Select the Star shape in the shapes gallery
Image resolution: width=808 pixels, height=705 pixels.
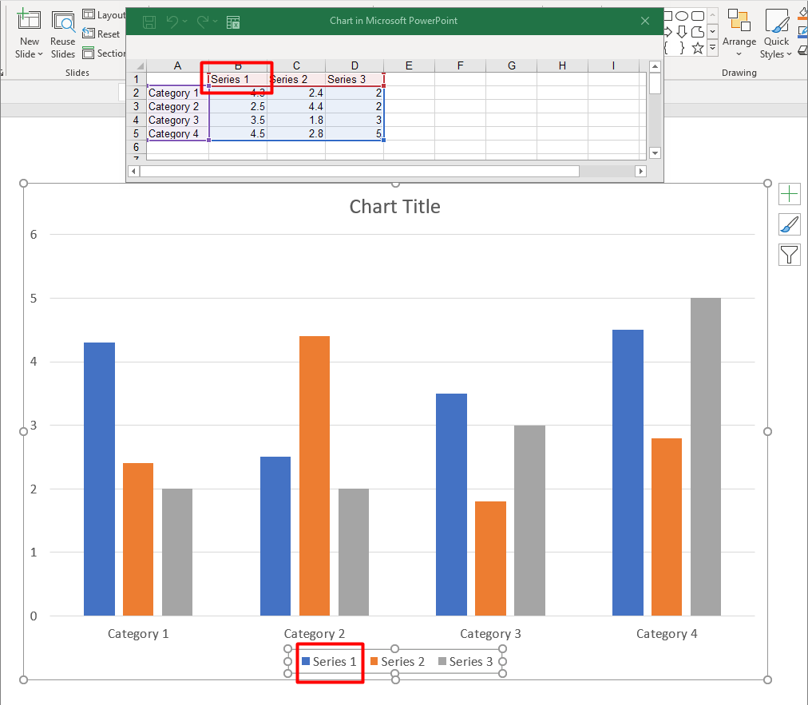pos(697,47)
